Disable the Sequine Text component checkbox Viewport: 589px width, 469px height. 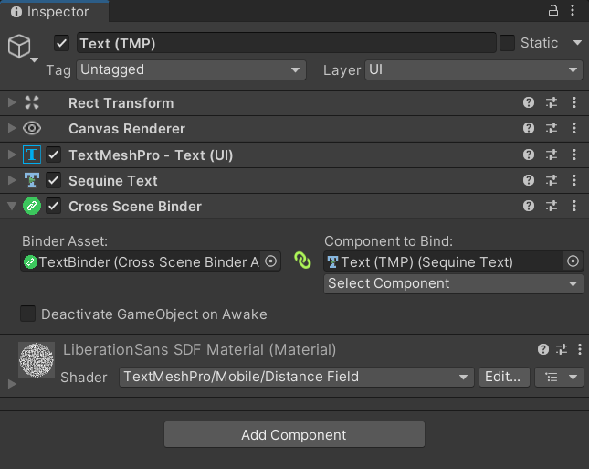point(54,181)
